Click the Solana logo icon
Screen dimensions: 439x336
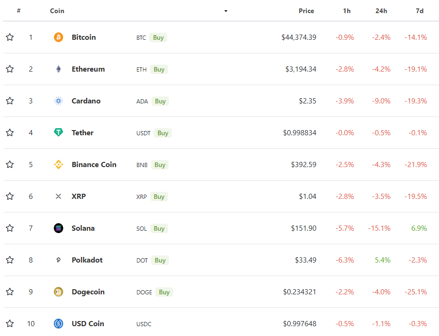tap(58, 228)
